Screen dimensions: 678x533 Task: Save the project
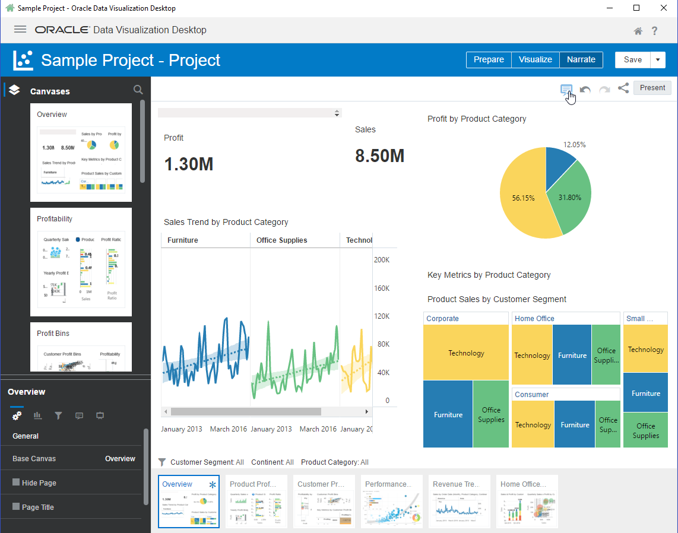[632, 59]
